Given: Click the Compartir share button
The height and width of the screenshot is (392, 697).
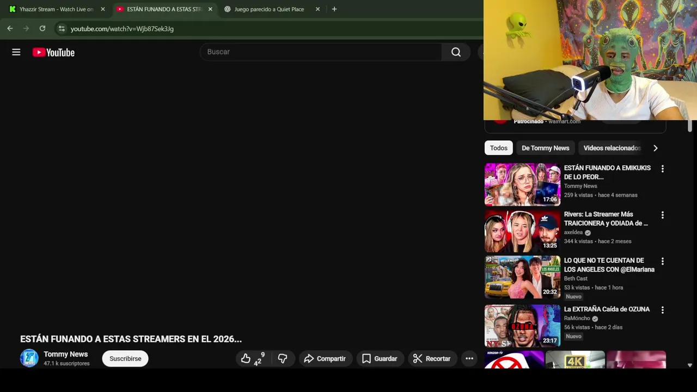Looking at the screenshot, I should pos(325,358).
